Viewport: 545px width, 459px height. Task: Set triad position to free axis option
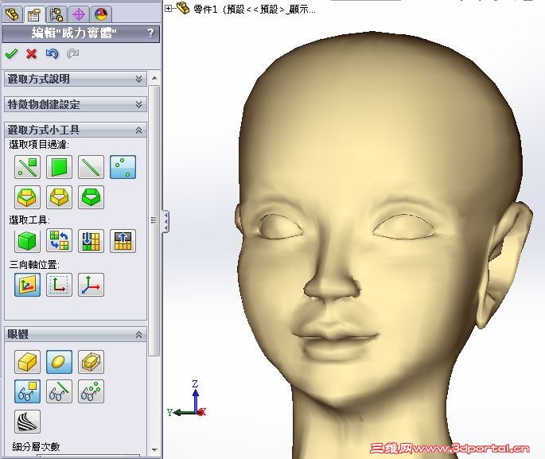tap(91, 285)
